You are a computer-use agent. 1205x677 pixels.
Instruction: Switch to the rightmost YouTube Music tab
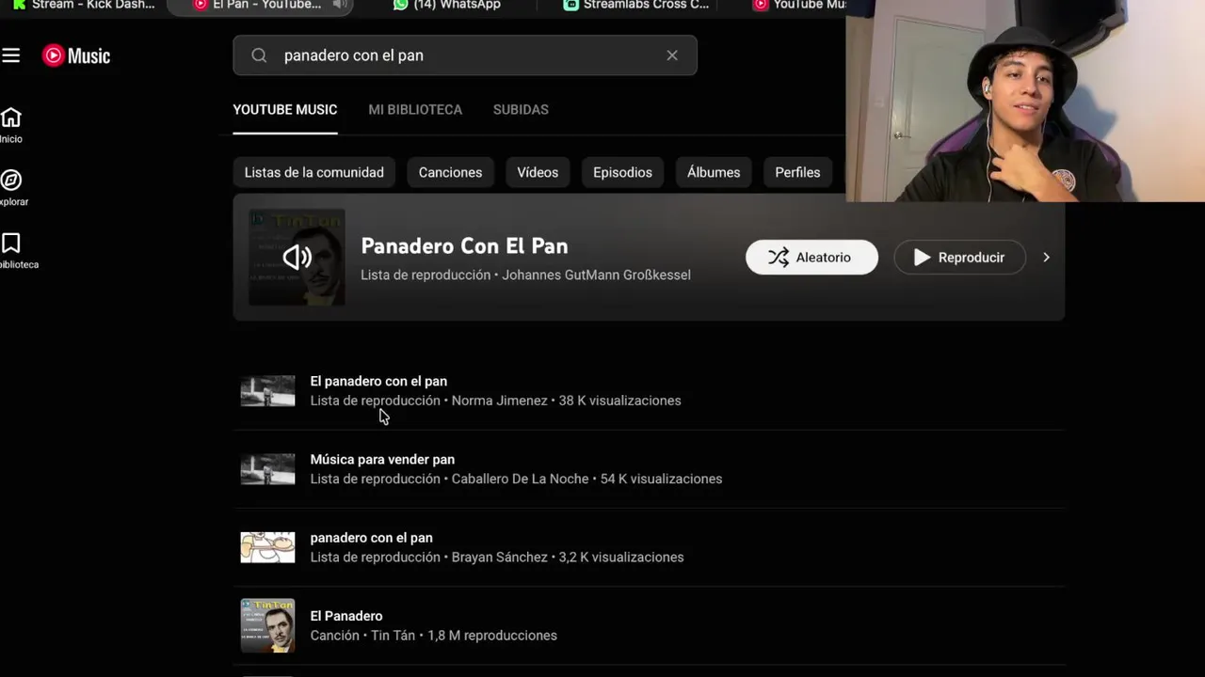click(798, 6)
